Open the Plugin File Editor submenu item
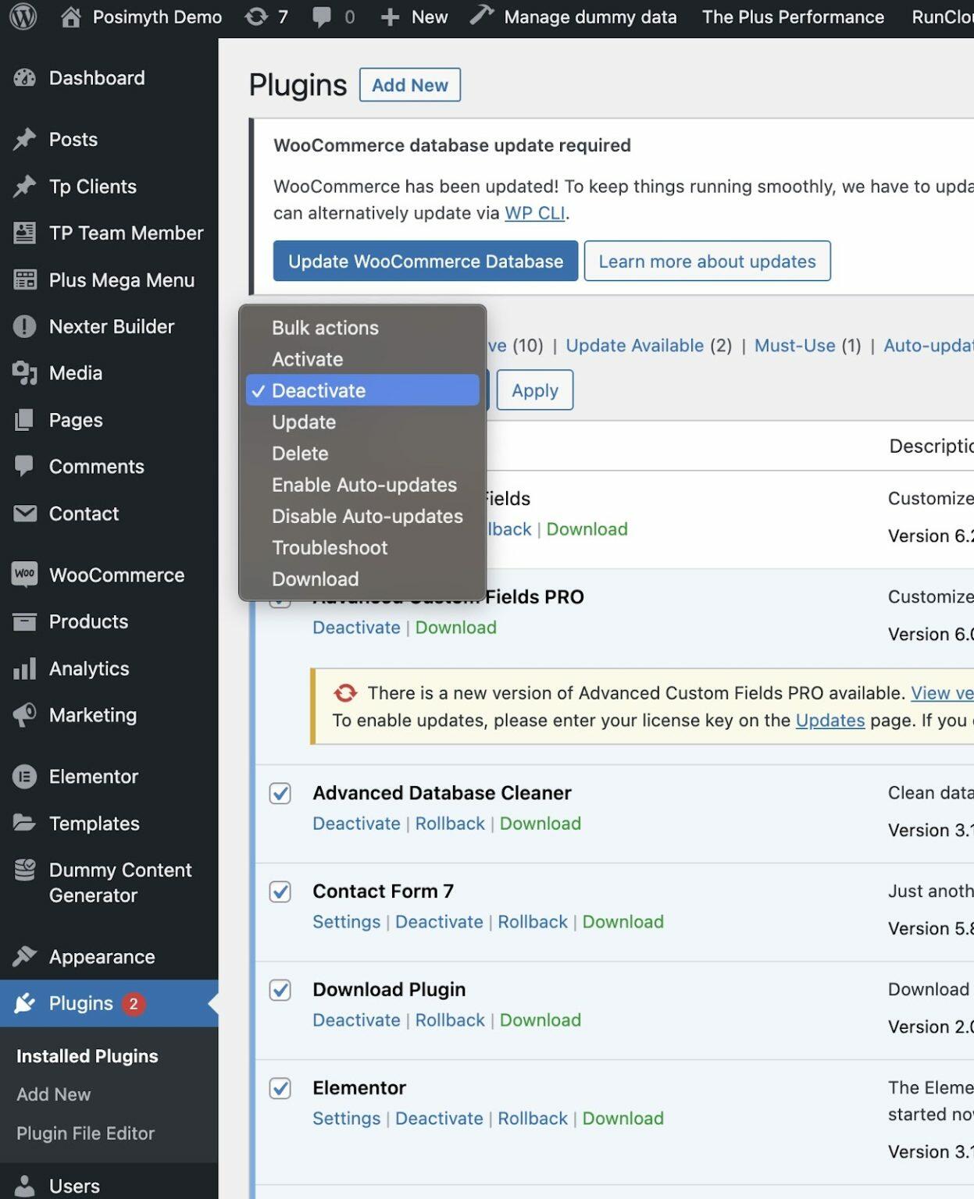This screenshot has height=1199, width=974. pyautogui.click(x=86, y=1133)
